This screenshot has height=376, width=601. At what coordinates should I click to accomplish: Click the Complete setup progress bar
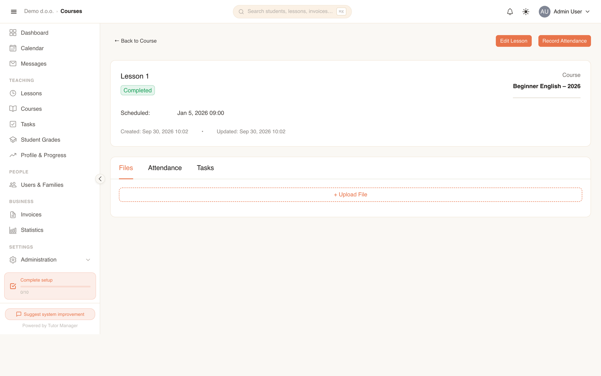tap(55, 287)
